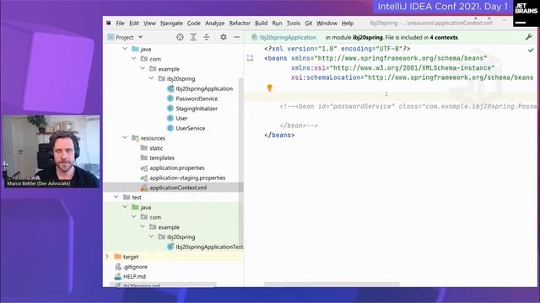The height and width of the screenshot is (303, 540).
Task: Open the Edit menu
Action: [134, 23]
